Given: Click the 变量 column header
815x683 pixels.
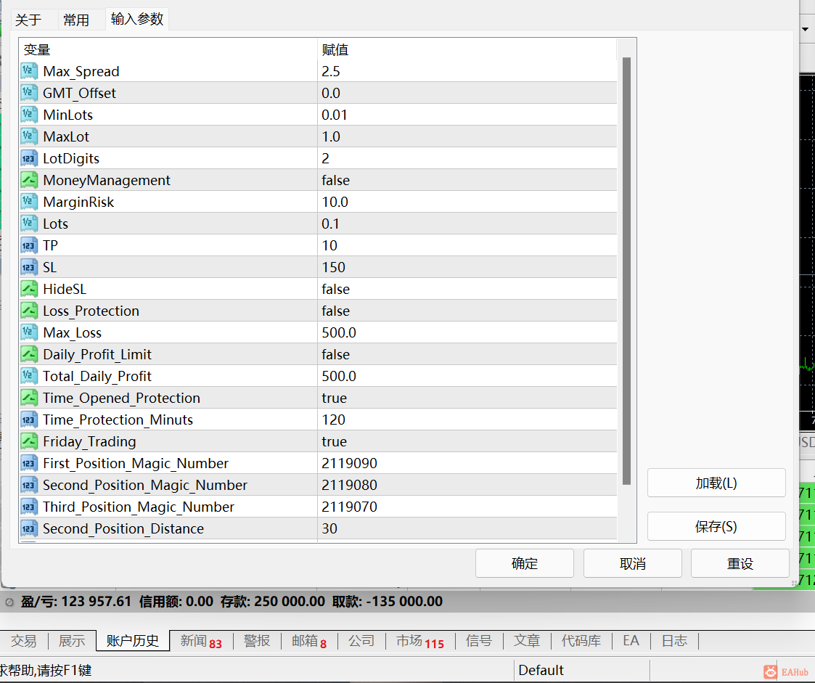Looking at the screenshot, I should (168, 50).
